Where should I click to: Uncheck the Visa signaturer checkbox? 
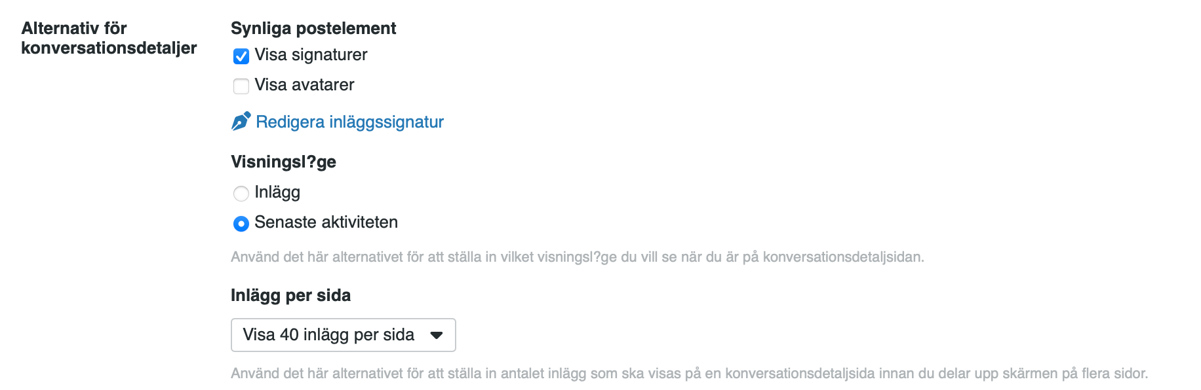pos(241,56)
